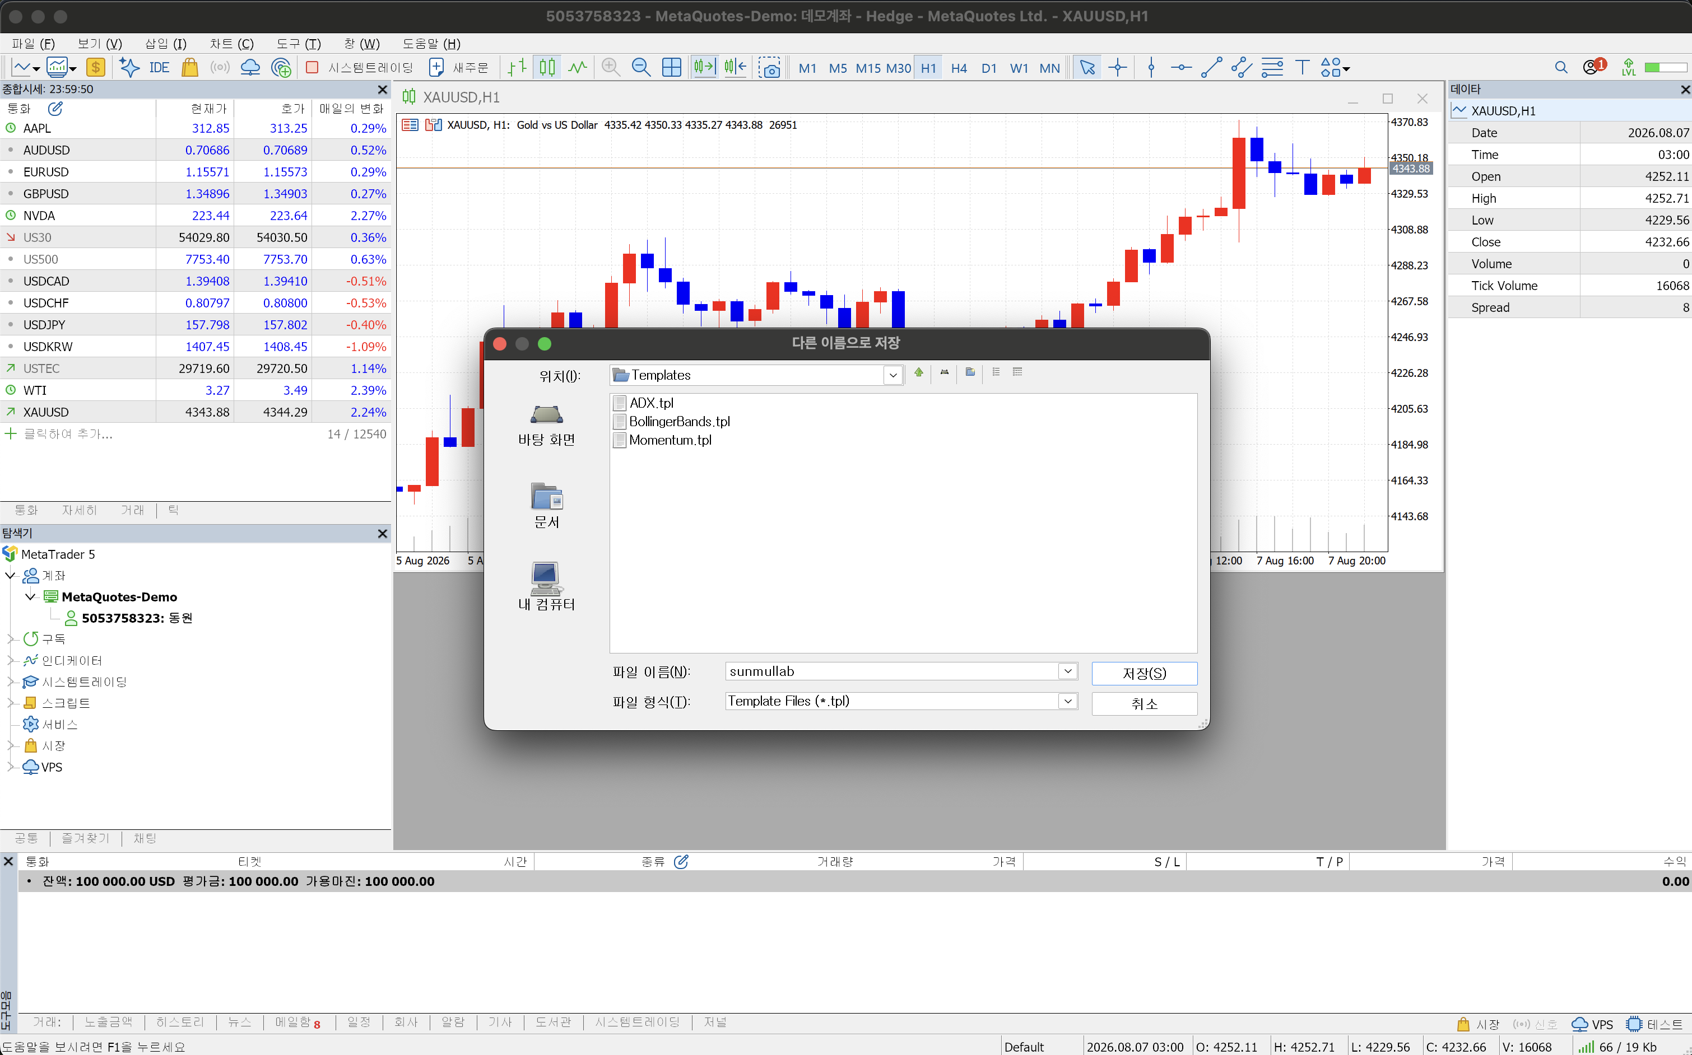Expand the 인디케이터 tree node
The height and width of the screenshot is (1055, 1692).
click(11, 660)
